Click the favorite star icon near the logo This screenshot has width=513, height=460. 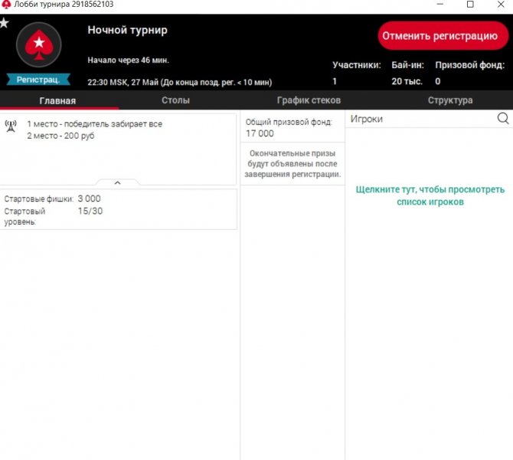point(5,23)
